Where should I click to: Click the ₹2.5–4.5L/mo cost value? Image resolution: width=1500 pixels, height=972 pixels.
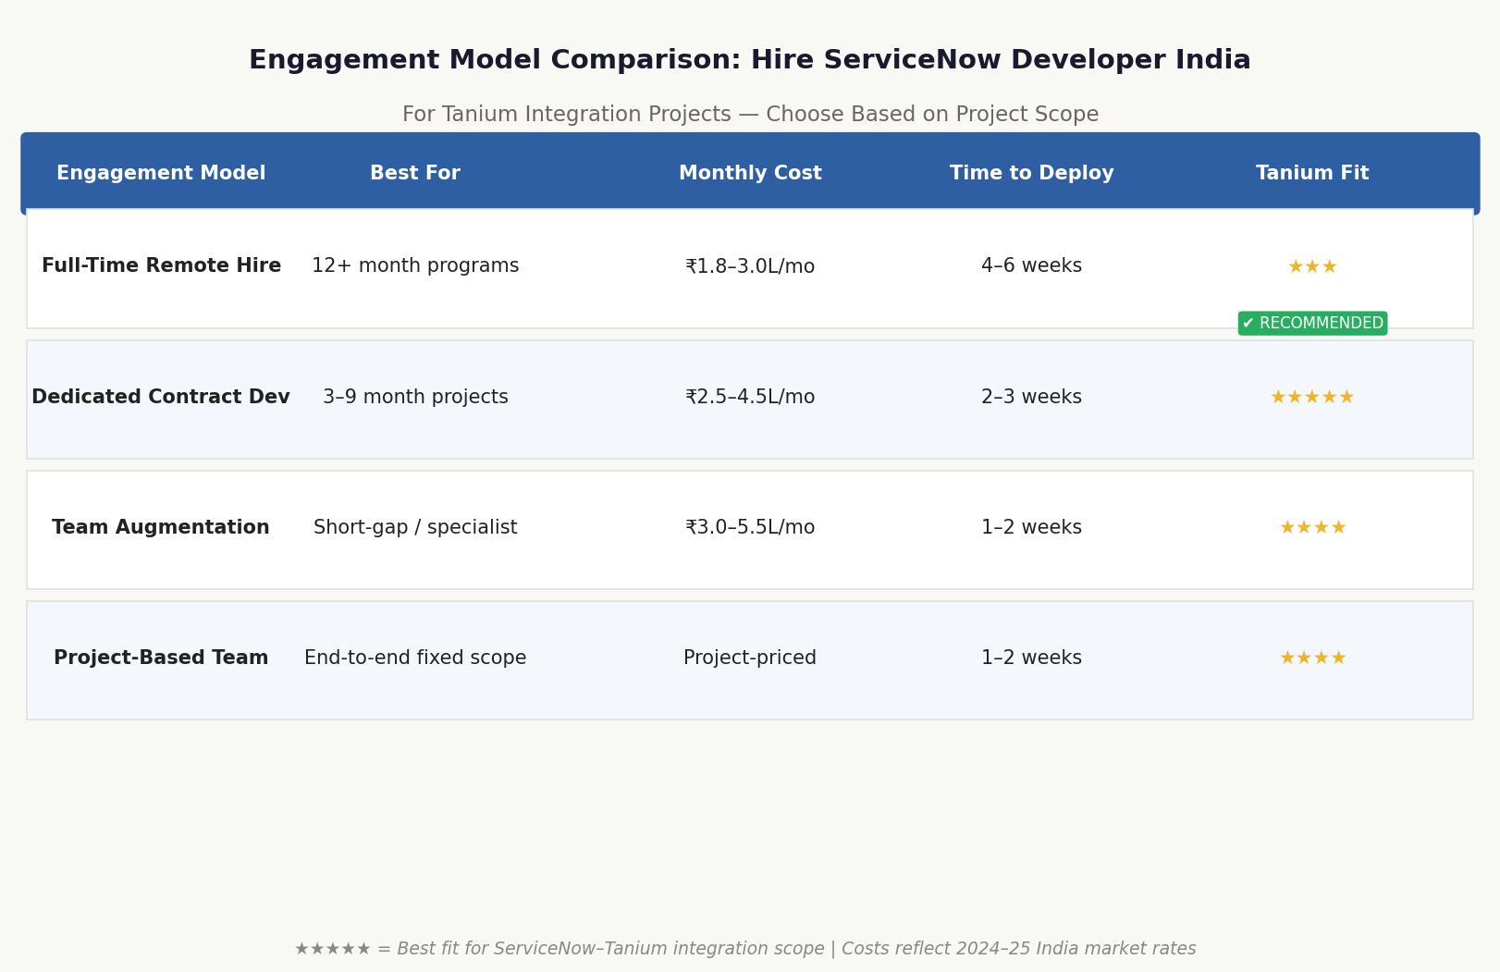tap(750, 398)
